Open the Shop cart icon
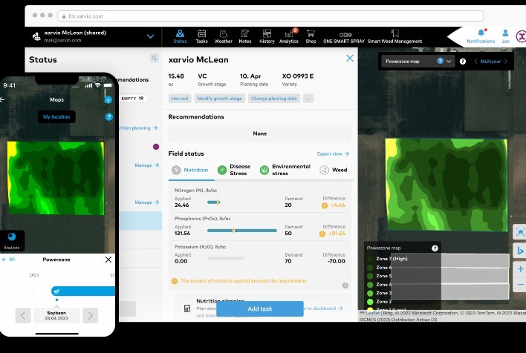Viewport: 526px width, 353px height. [x=311, y=36]
